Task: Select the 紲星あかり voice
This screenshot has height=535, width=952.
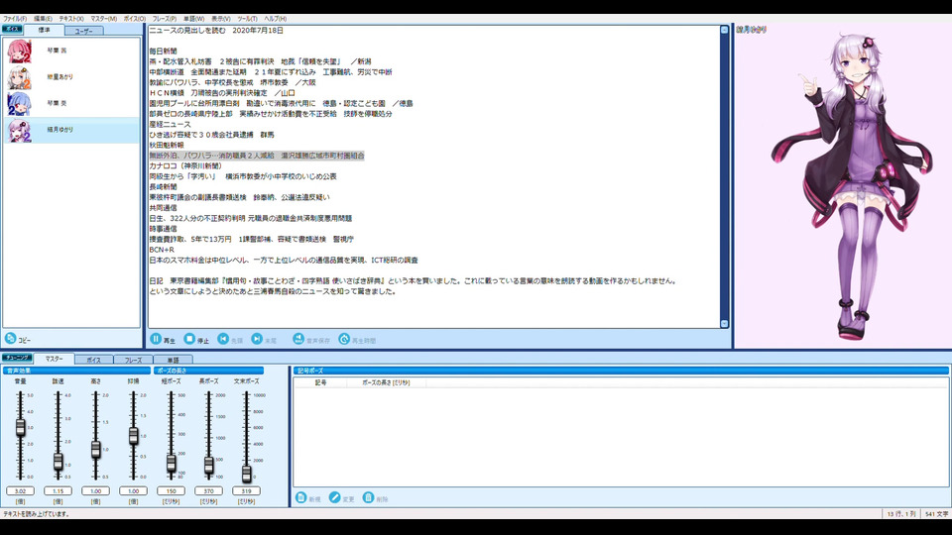Action: pos(71,77)
